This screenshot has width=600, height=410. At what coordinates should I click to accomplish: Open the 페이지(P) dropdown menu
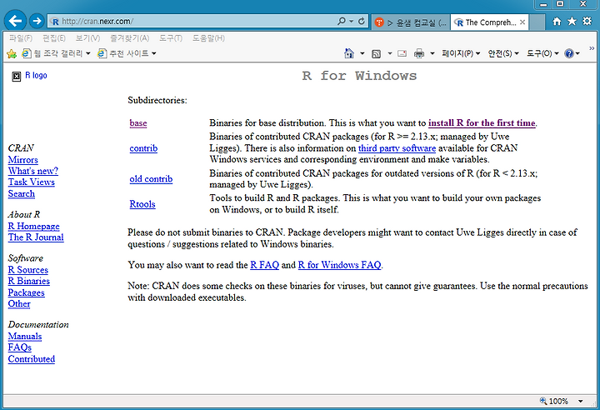click(461, 53)
